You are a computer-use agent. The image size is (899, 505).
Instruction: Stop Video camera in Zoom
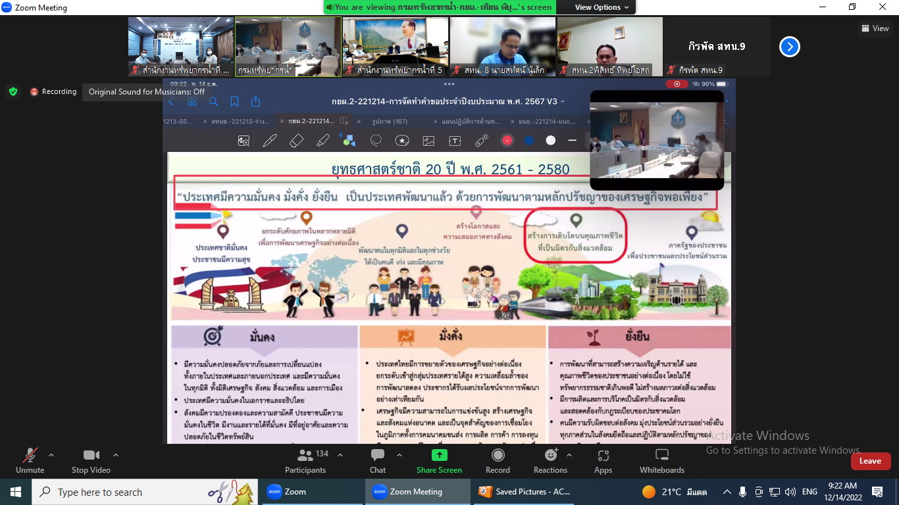[x=91, y=460]
